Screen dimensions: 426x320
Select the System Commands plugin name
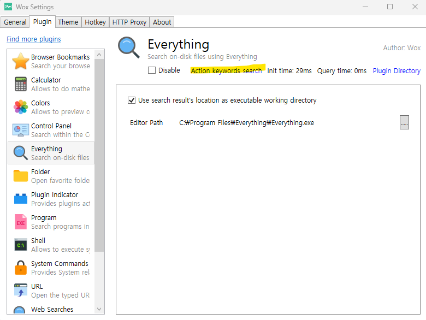(60, 264)
